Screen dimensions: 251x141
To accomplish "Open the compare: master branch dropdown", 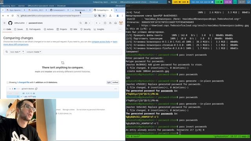I will coord(34,52).
